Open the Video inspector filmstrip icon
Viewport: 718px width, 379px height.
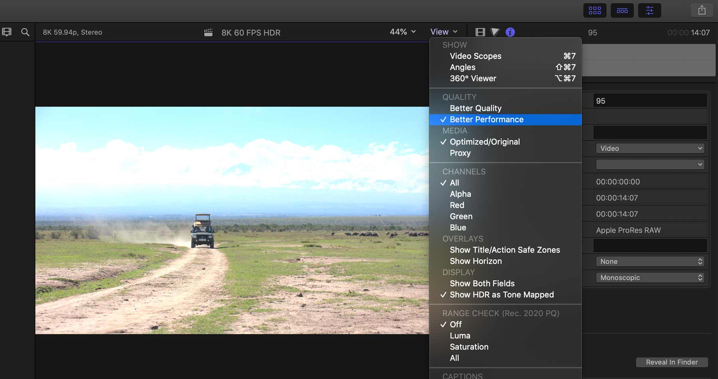pyautogui.click(x=480, y=32)
